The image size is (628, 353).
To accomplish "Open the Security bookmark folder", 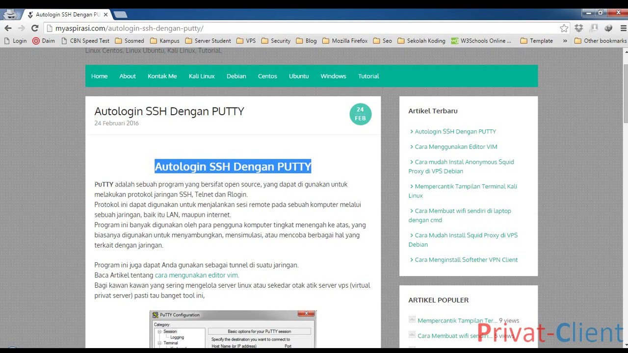I will coord(276,41).
